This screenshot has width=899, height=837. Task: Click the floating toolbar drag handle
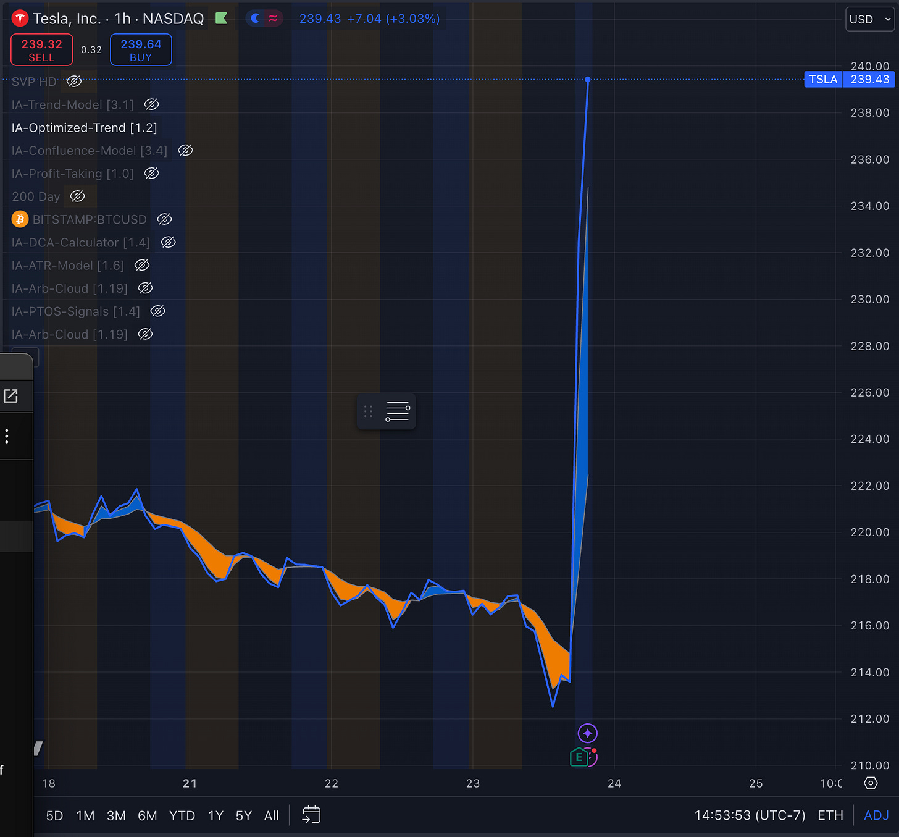368,411
